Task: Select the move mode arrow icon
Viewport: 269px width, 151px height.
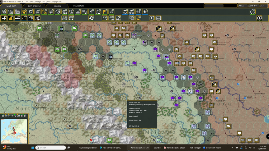Action: pyautogui.click(x=4, y=18)
